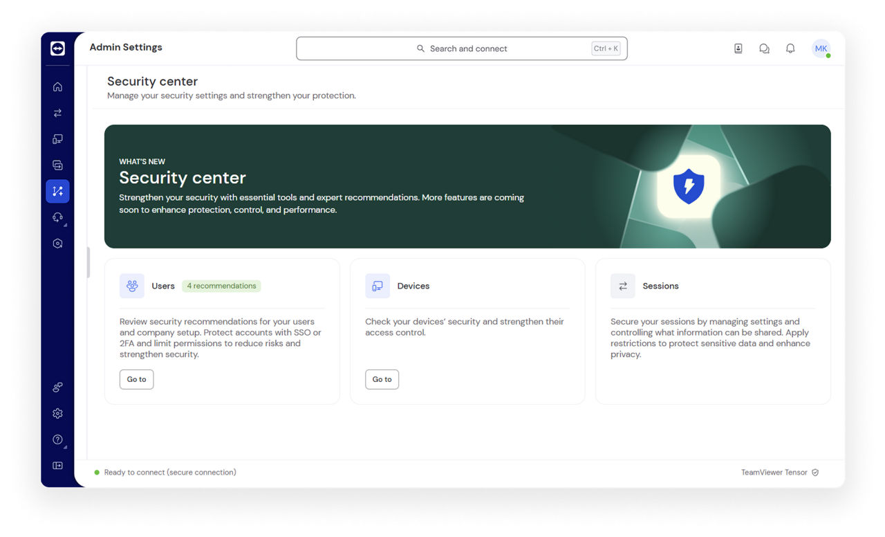Open the Sessions window icon in sidebar

[57, 165]
